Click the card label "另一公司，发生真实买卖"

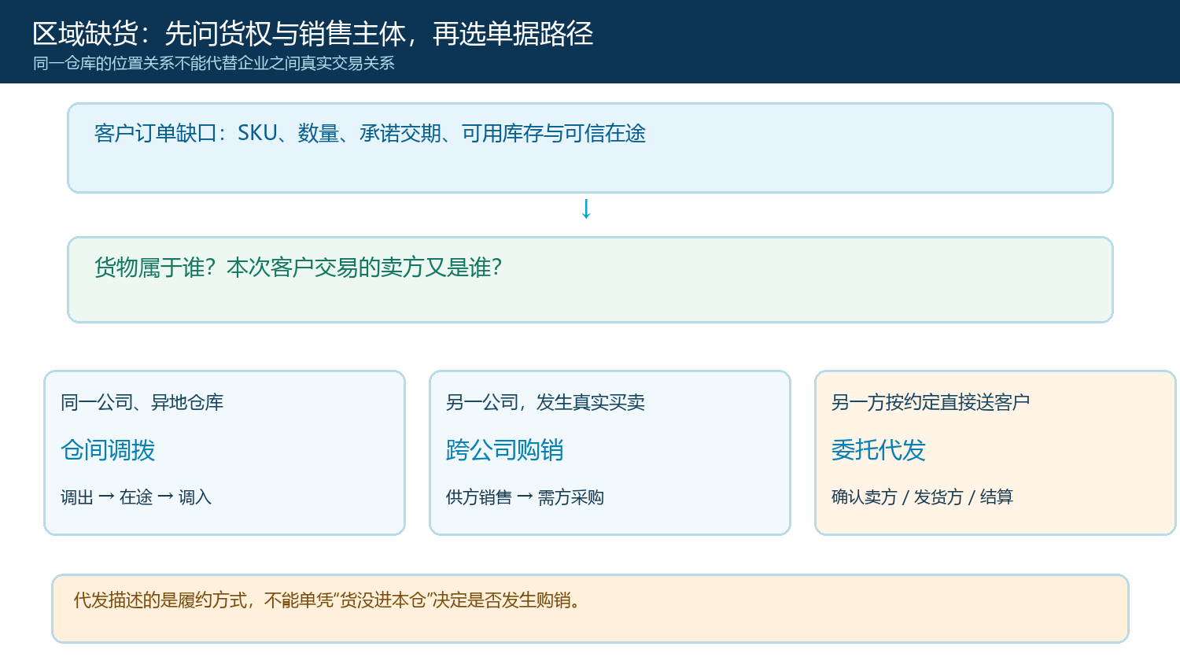545,403
